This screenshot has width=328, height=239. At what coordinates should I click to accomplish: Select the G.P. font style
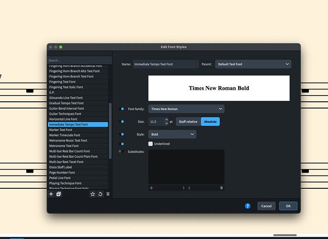[78, 92]
